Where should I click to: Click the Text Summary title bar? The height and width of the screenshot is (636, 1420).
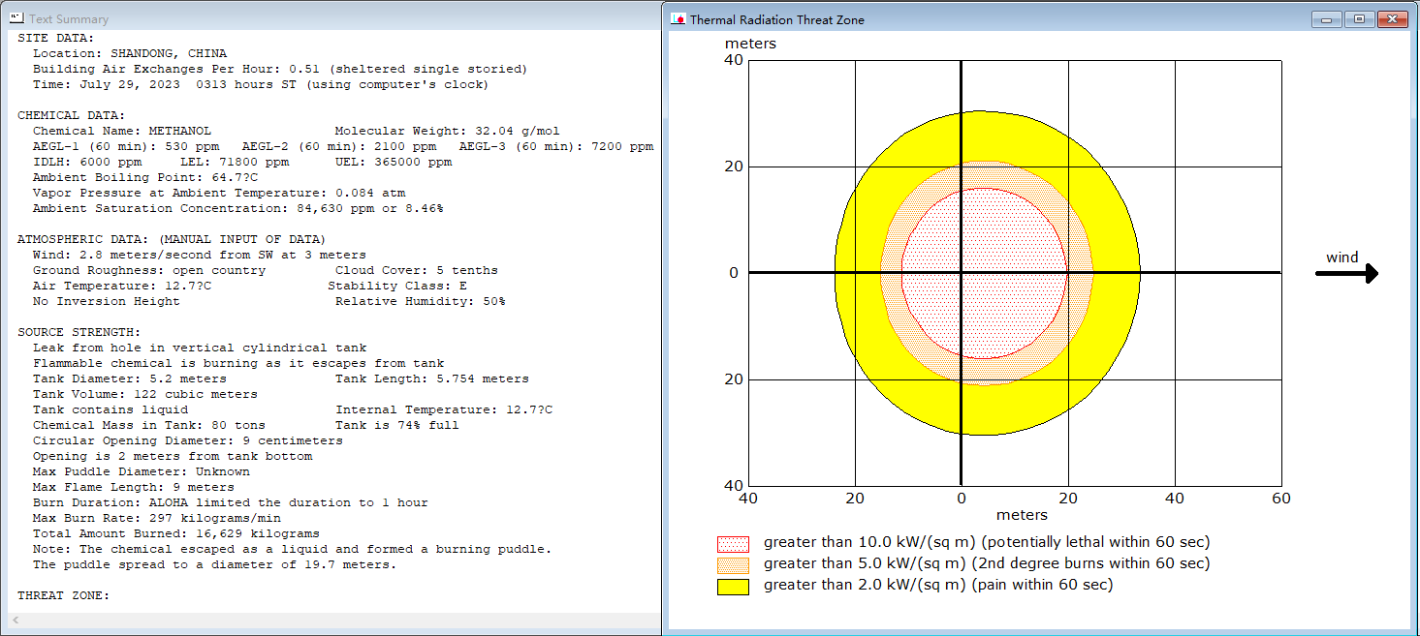pos(330,18)
